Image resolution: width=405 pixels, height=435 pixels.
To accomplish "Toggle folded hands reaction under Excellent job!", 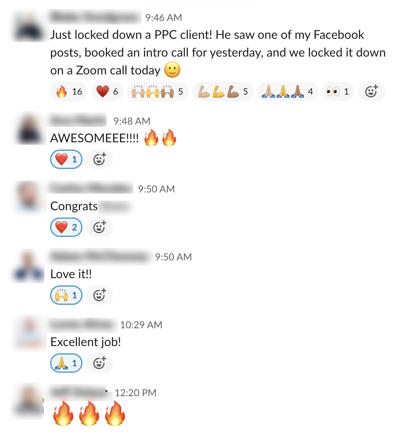I will (66, 363).
